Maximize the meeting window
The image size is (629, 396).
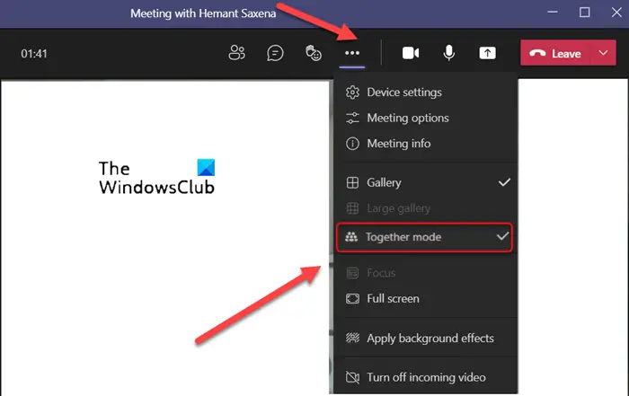(584, 12)
